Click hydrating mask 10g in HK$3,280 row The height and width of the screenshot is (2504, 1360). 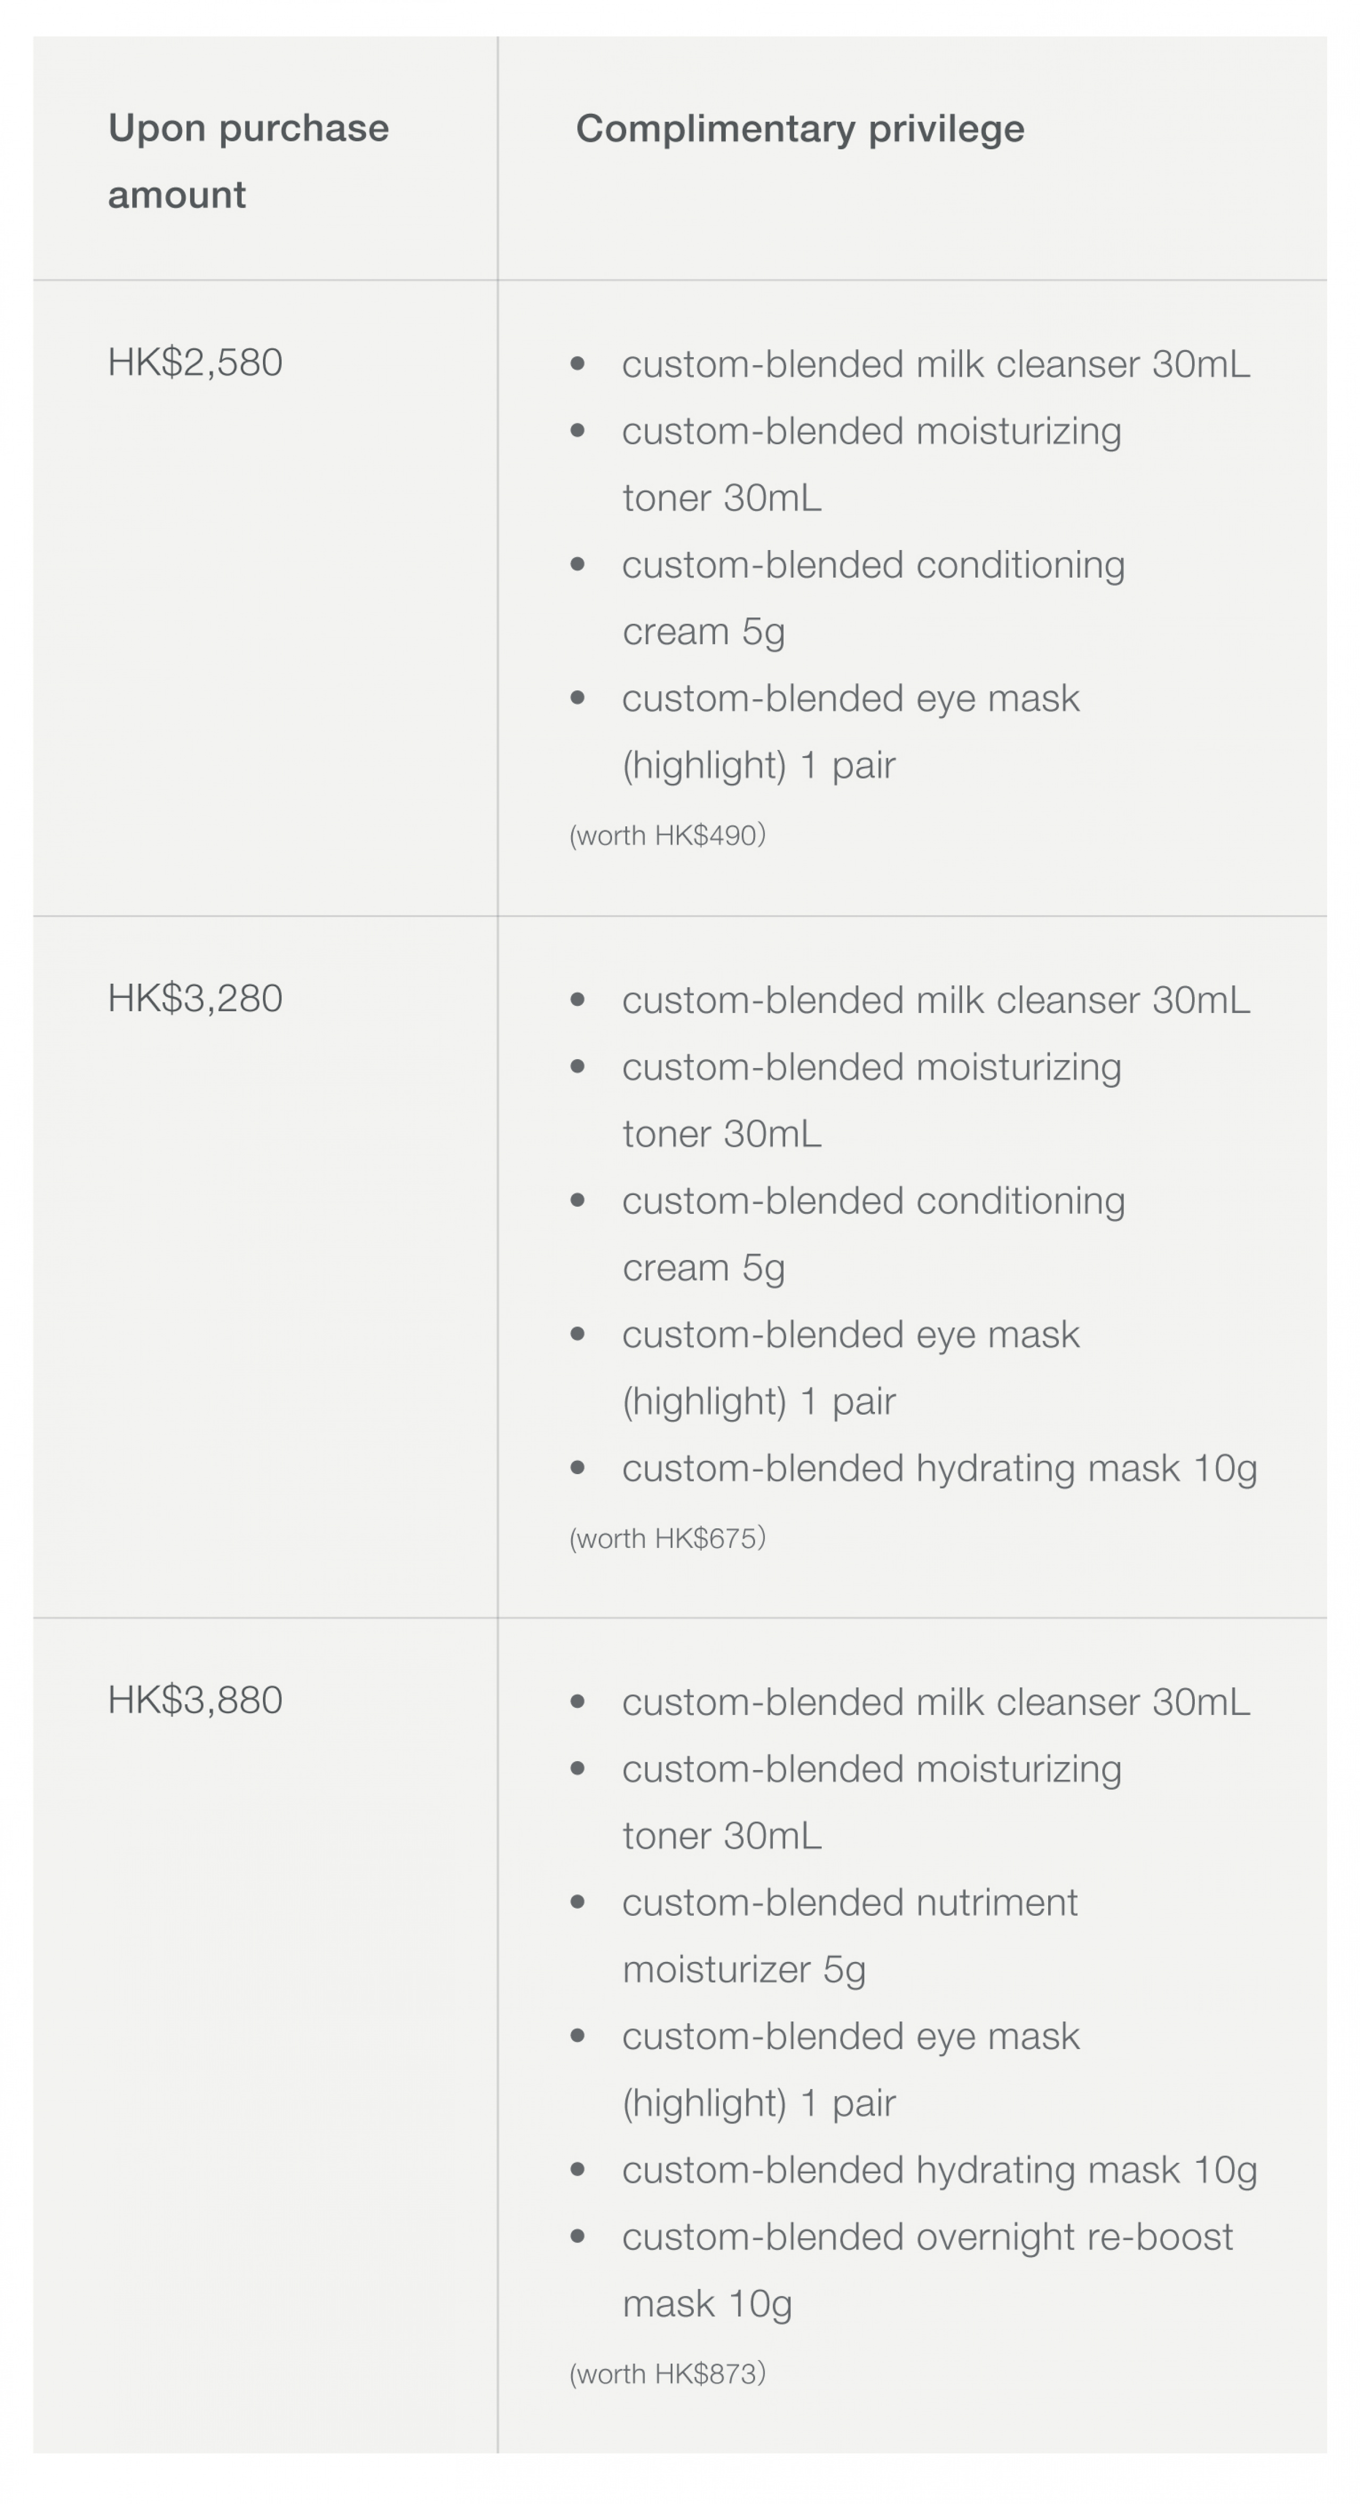[x=938, y=1469]
